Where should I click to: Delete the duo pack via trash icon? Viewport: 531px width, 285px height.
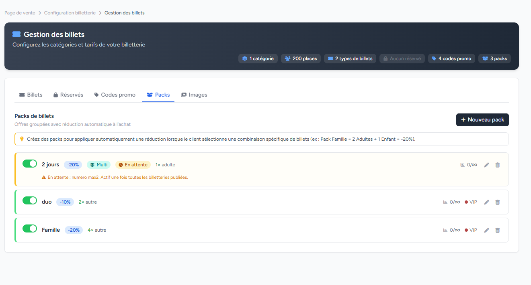pos(497,202)
